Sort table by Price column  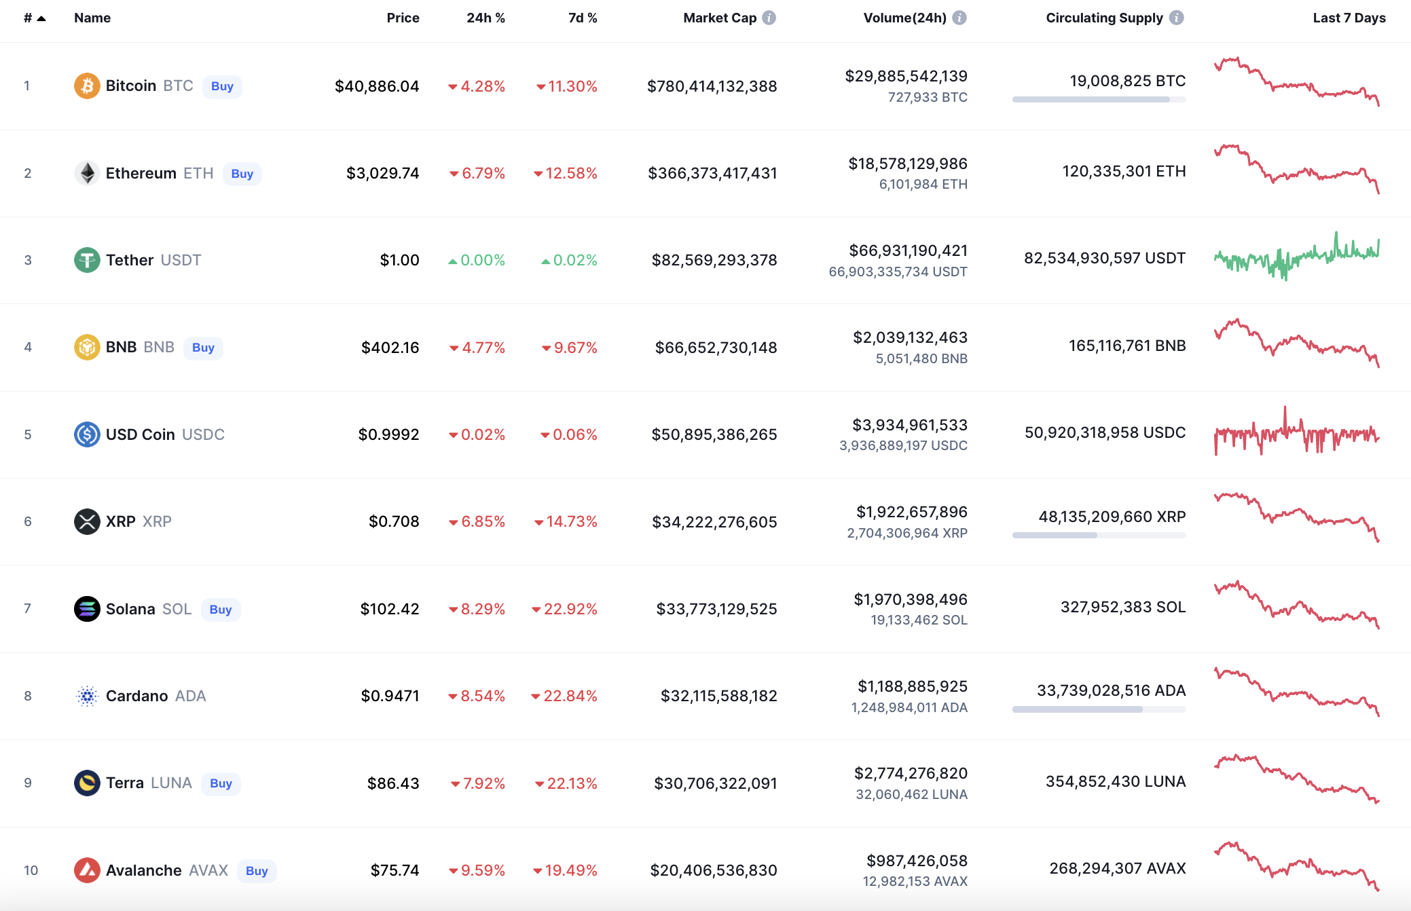click(403, 18)
